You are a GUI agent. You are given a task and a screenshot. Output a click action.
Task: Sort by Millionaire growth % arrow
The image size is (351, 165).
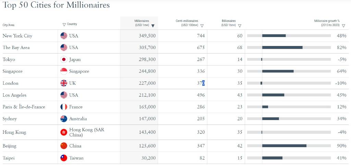click(343, 26)
